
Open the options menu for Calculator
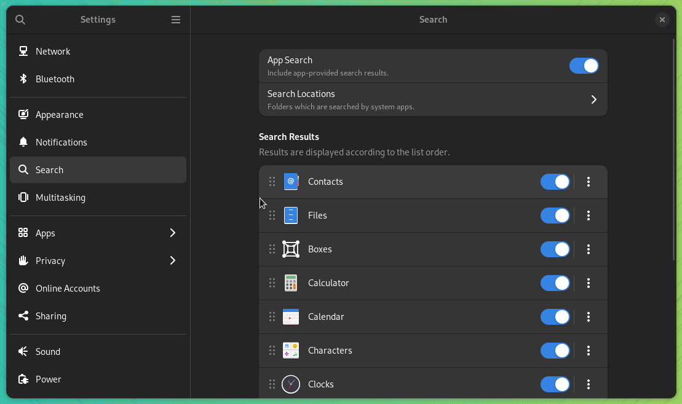tap(588, 283)
